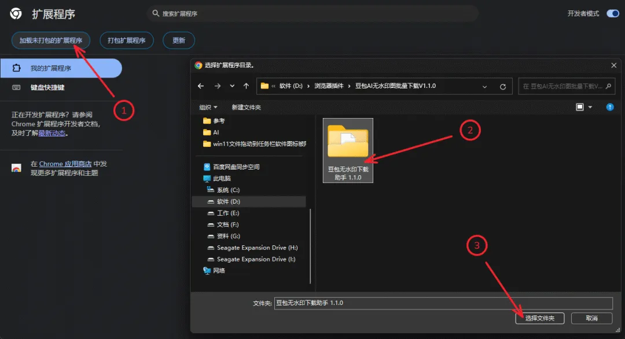Click the search magnifier icon in extensions bar
The height and width of the screenshot is (339, 625).
(x=156, y=13)
